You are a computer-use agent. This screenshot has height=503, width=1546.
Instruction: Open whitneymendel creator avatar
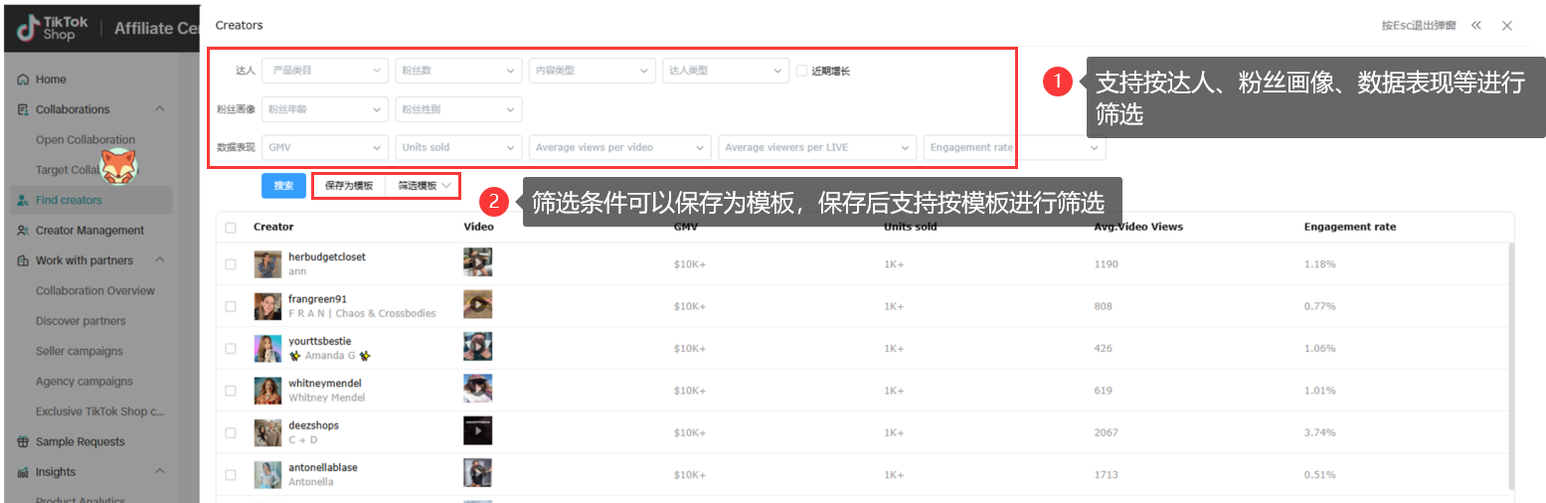tap(267, 390)
